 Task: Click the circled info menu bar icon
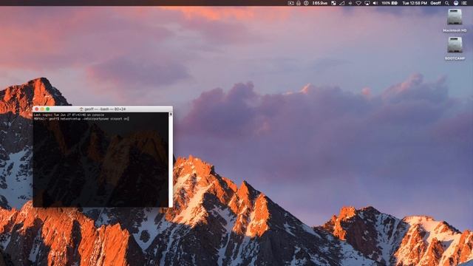click(306, 3)
